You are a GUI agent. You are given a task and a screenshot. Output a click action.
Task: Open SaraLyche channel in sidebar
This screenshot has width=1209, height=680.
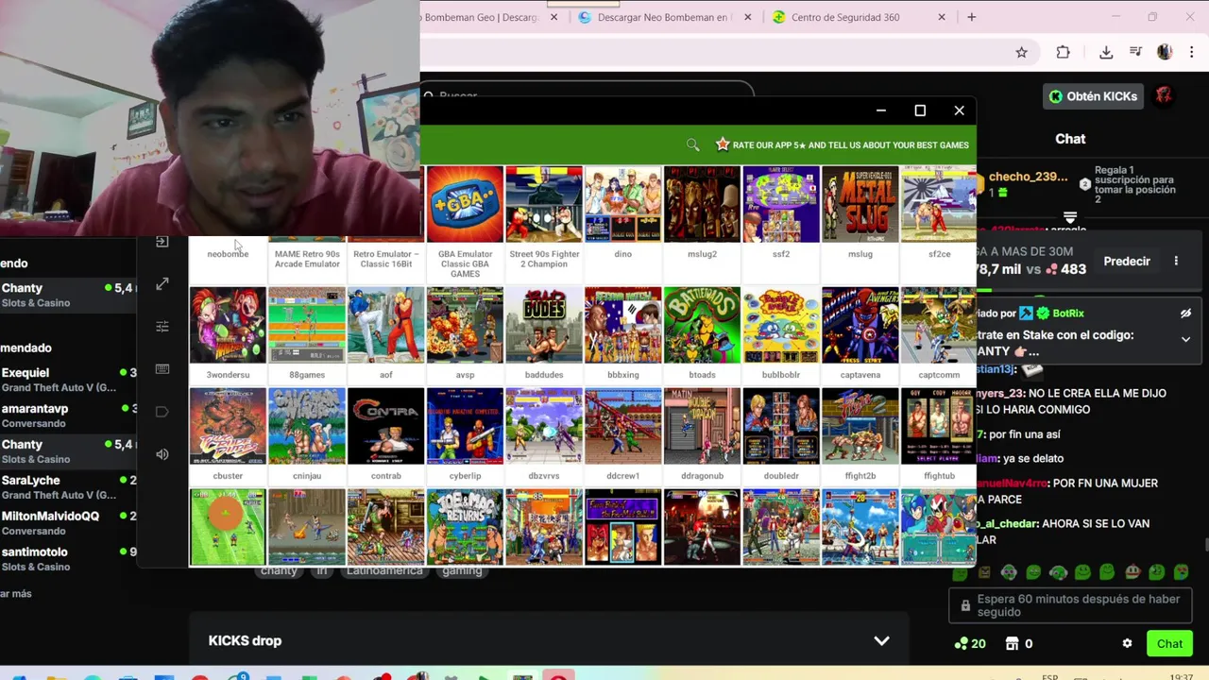[68, 487]
